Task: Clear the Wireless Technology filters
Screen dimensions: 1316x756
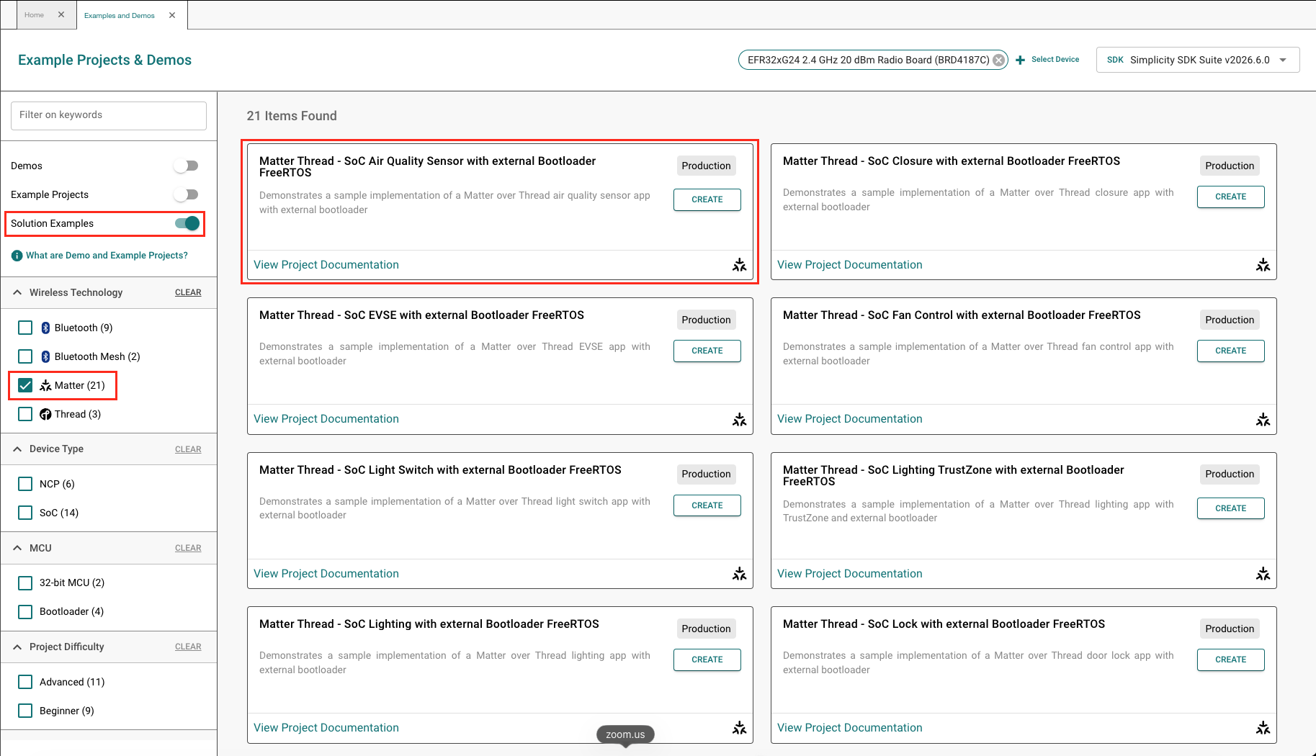Action: pos(188,292)
